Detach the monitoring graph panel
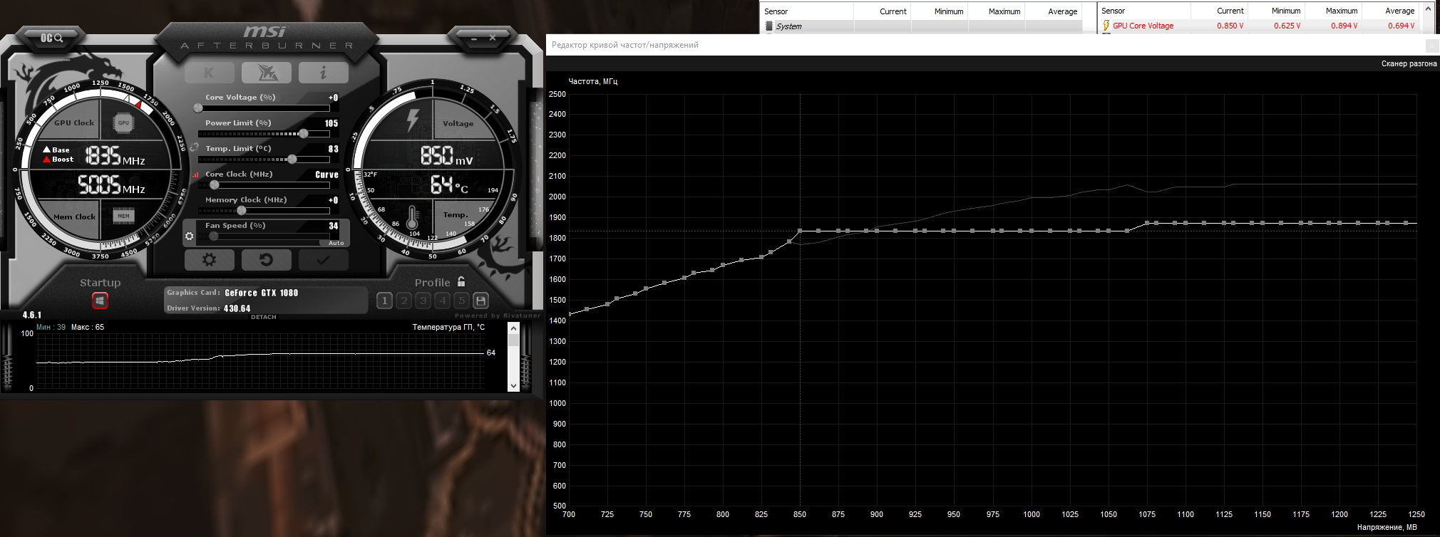This screenshot has width=1440, height=537. 264,317
